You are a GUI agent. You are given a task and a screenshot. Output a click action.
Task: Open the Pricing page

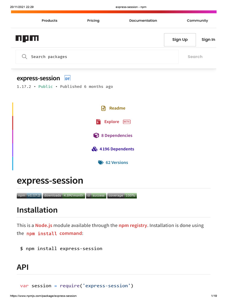[93, 21]
